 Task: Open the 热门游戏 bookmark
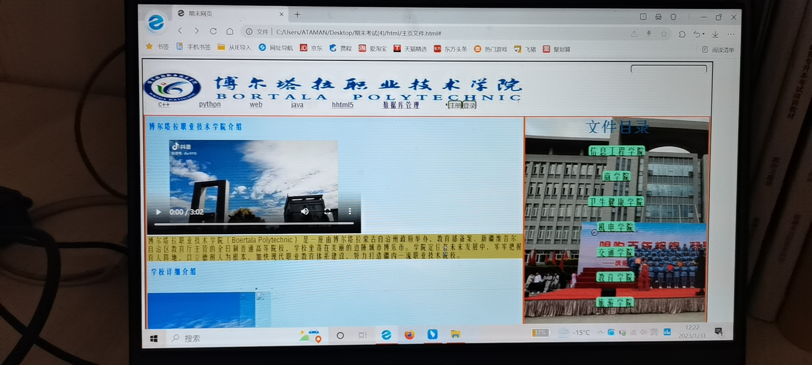491,49
